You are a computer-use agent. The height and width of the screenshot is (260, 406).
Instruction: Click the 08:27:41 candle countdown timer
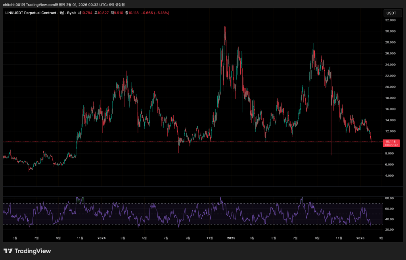391,145
